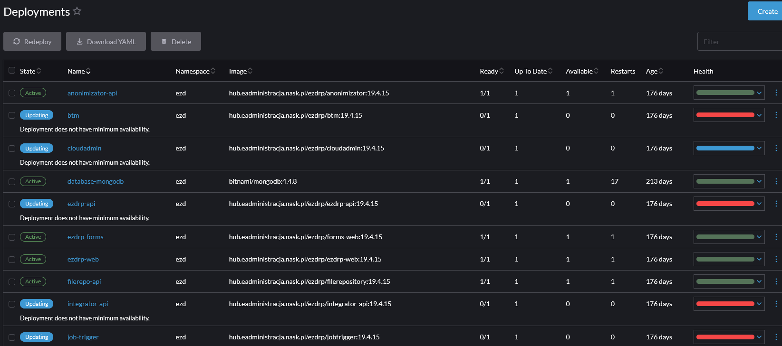This screenshot has height=346, width=782.
Task: Open the integrator-api deployment link
Action: [x=88, y=304]
